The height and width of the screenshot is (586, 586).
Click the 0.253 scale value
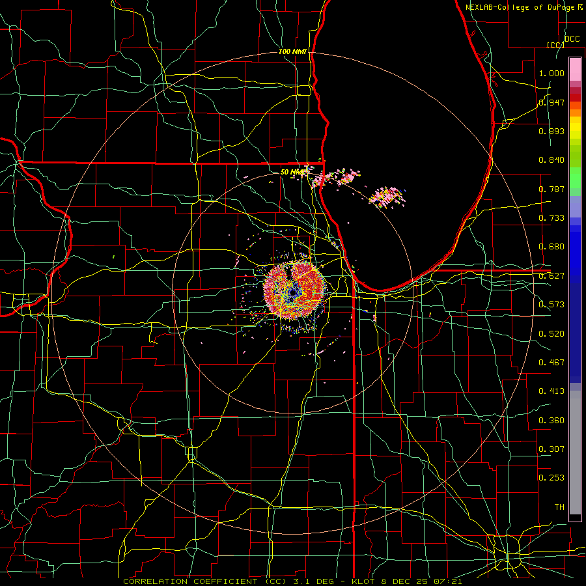[551, 478]
